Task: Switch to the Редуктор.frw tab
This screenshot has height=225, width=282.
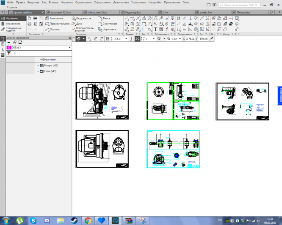Action: pos(138,12)
